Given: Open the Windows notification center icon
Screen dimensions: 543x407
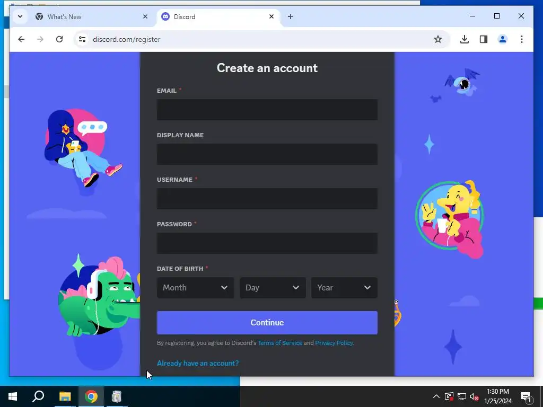Looking at the screenshot, I should point(526,396).
